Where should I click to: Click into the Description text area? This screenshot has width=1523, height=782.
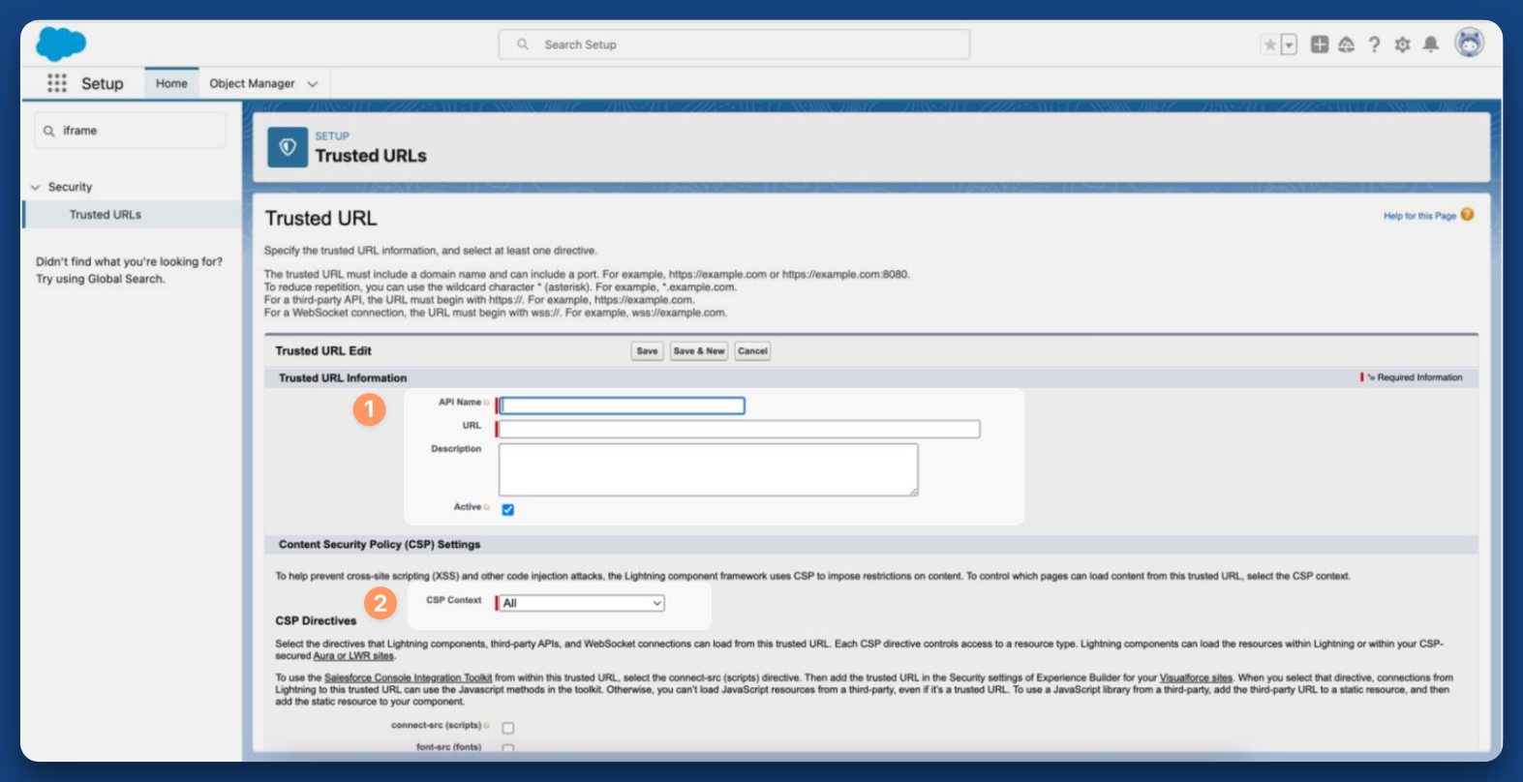point(709,470)
